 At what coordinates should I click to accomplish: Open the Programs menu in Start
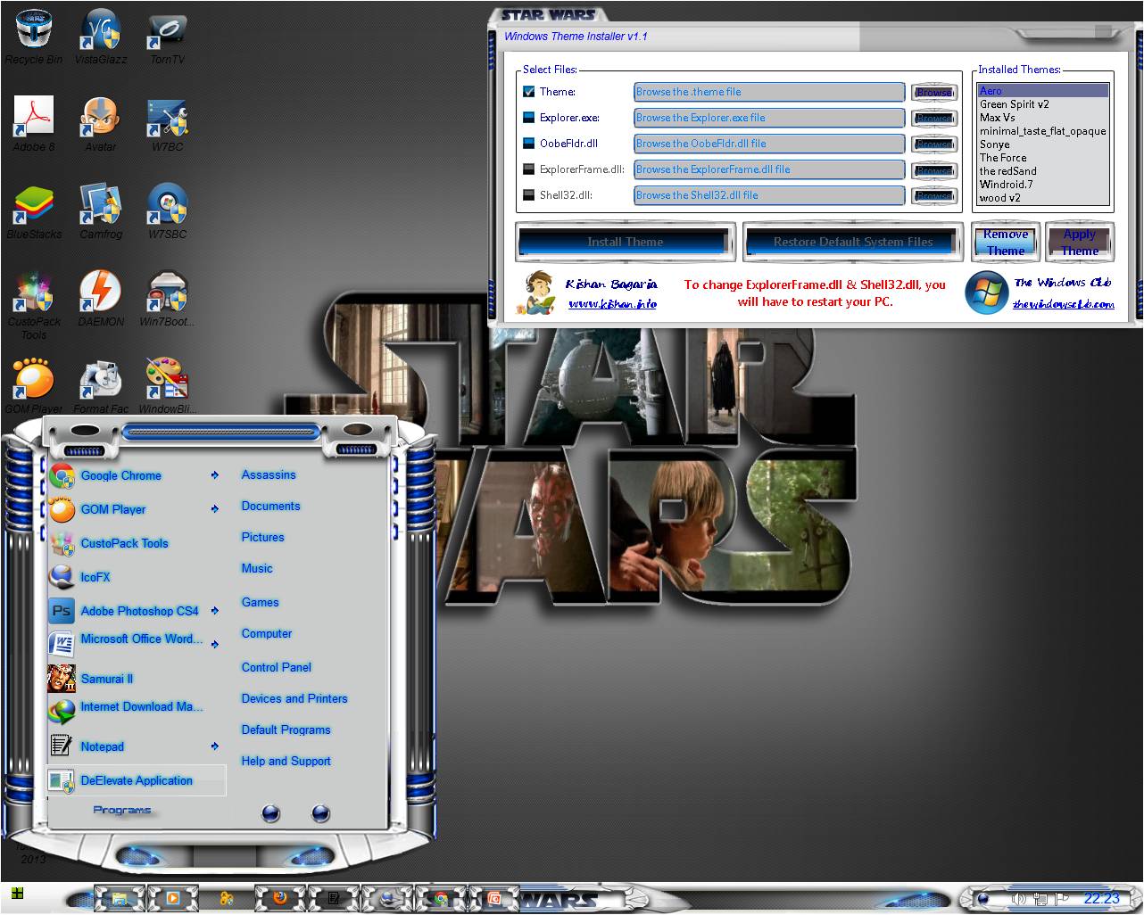coord(122,811)
